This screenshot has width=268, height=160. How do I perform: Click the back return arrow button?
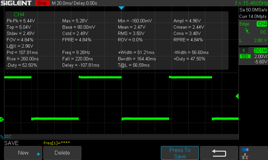pos(219,153)
